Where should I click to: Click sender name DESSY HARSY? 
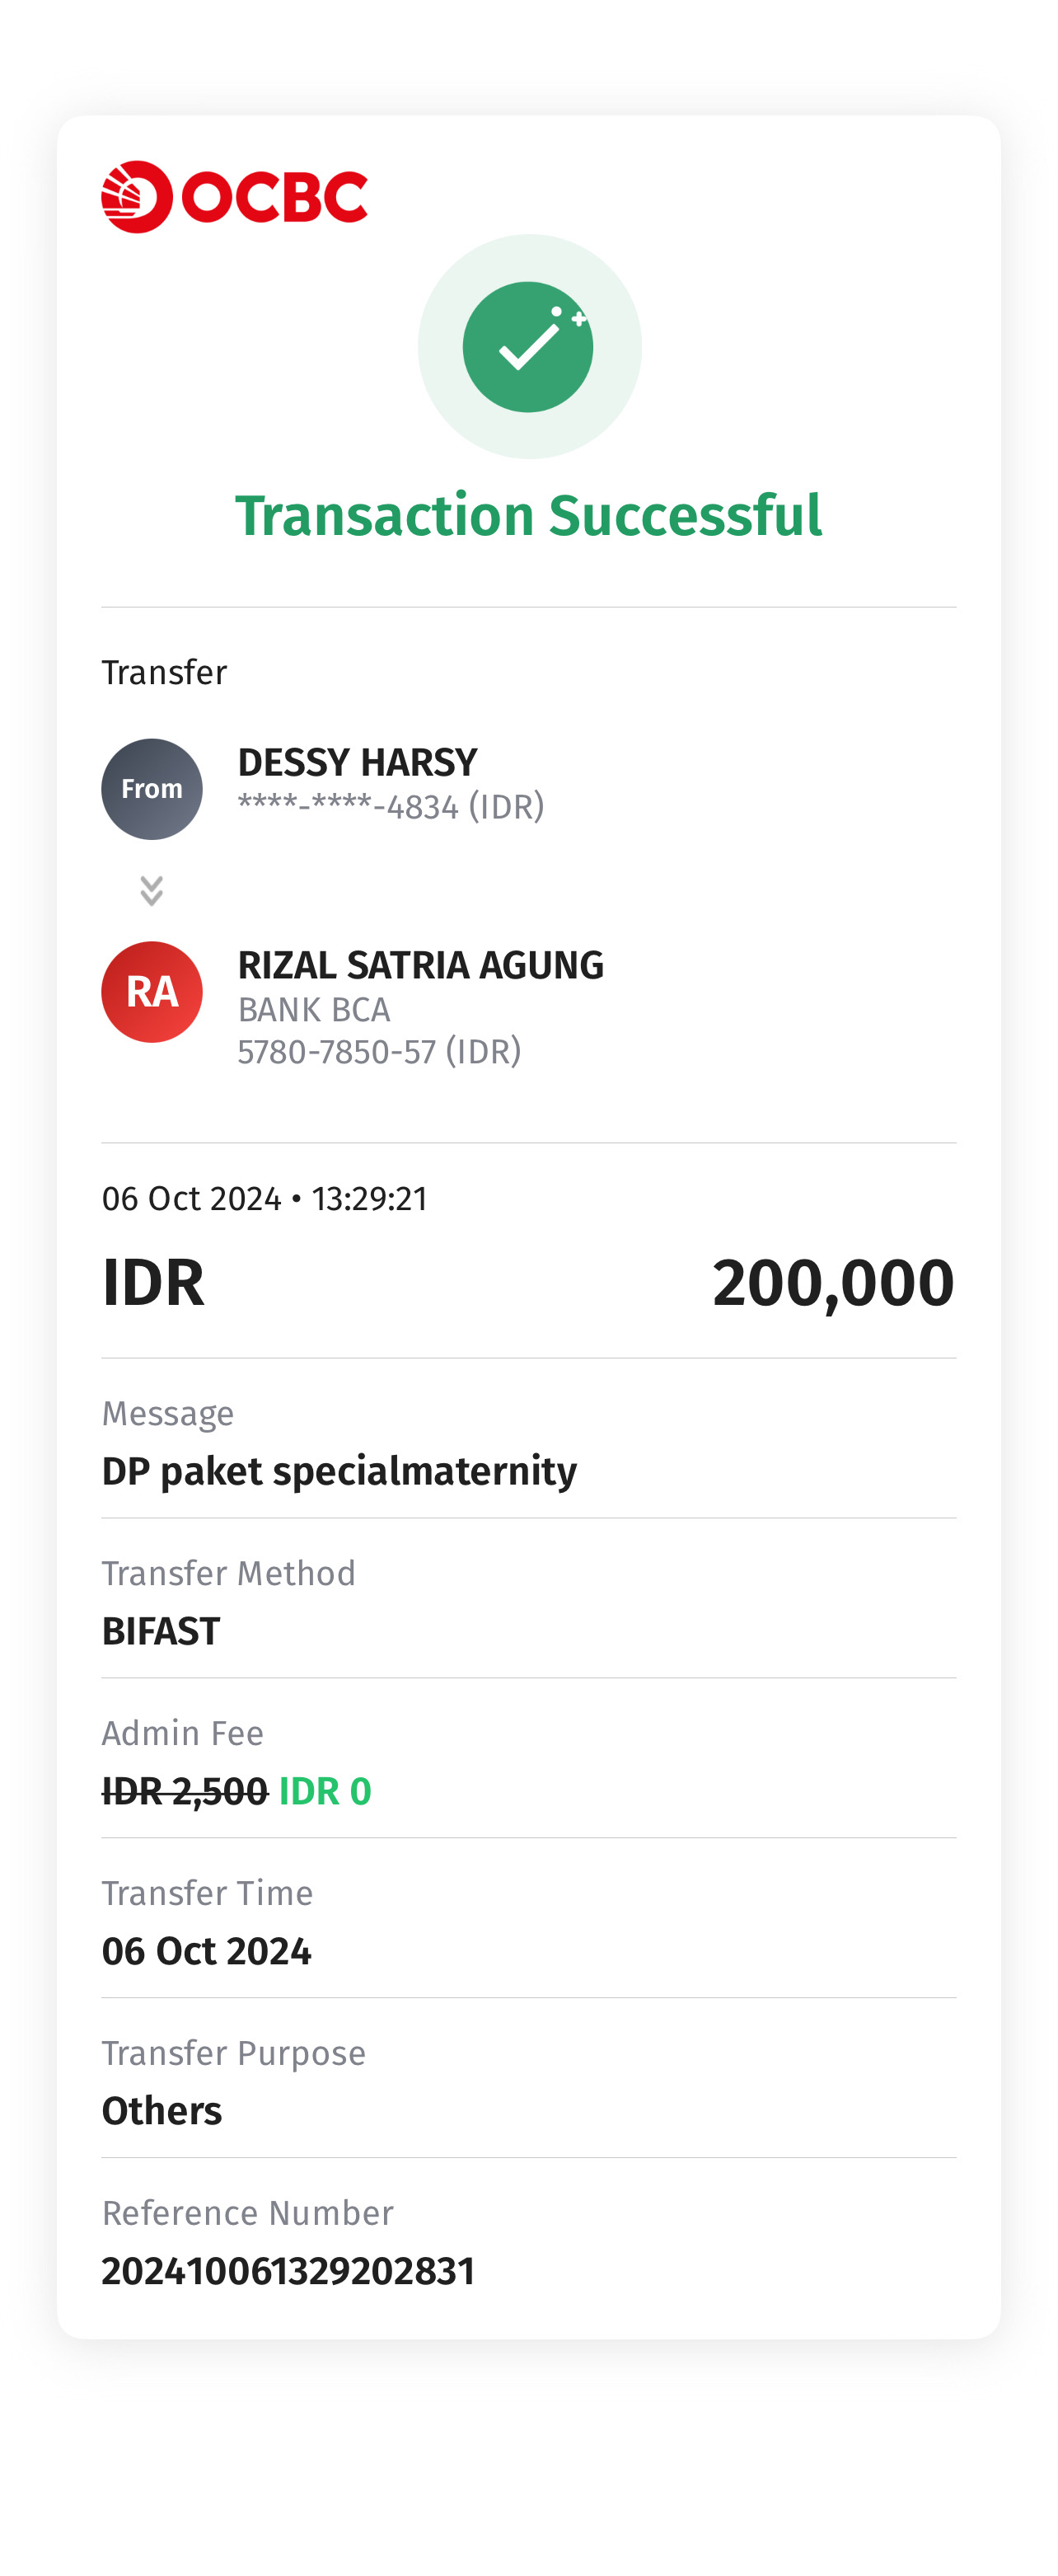coord(357,763)
